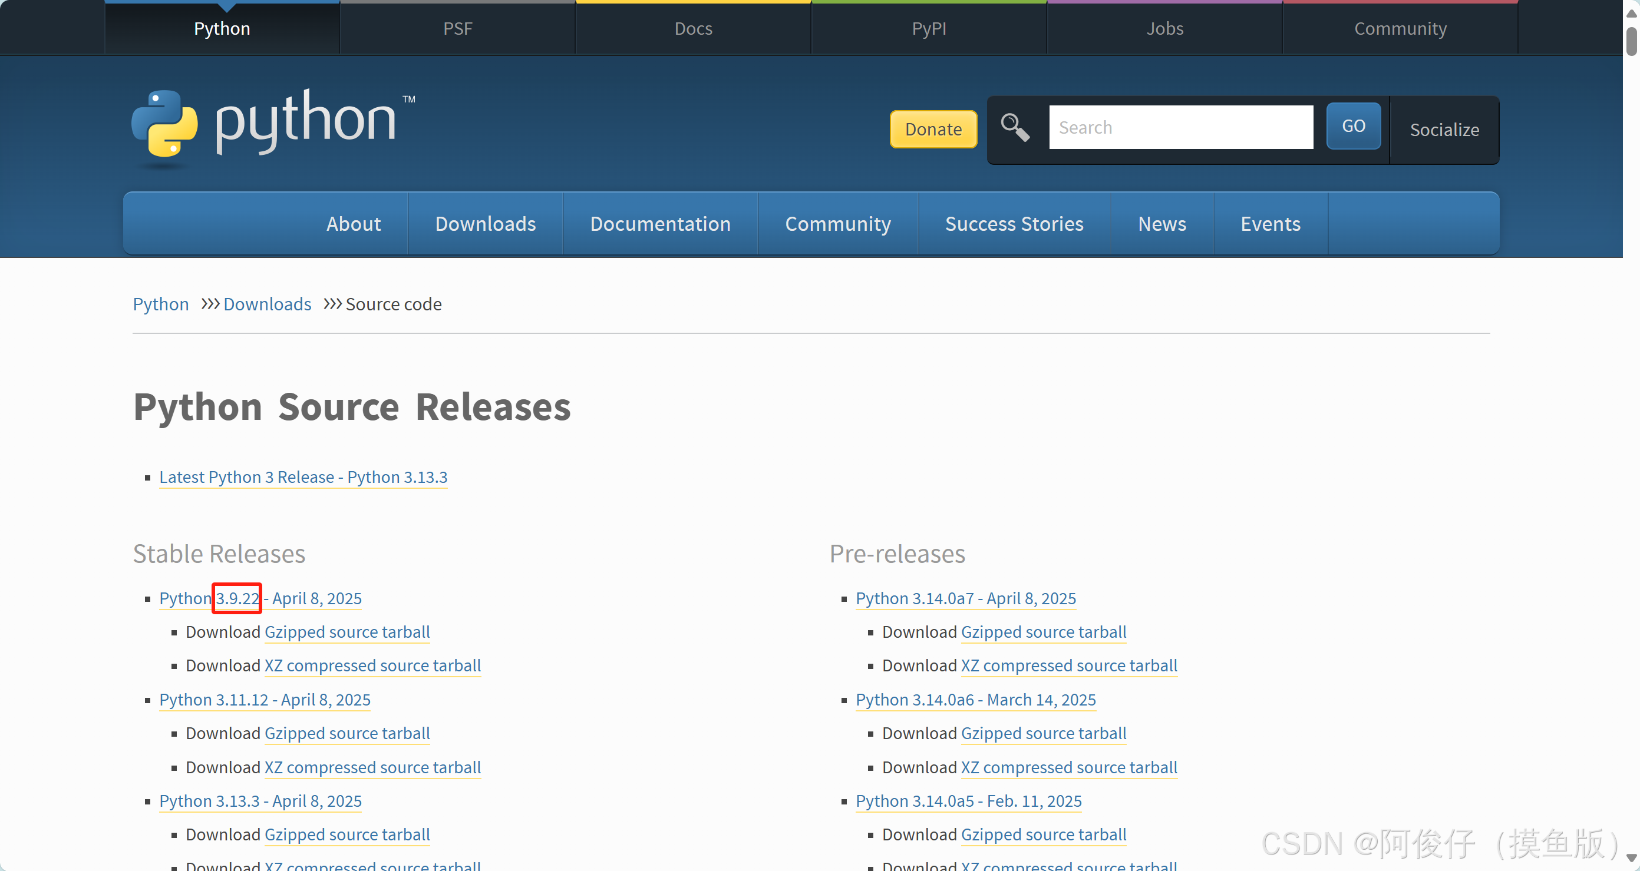
Task: Click the magnifying glass search icon
Action: coord(1014,127)
